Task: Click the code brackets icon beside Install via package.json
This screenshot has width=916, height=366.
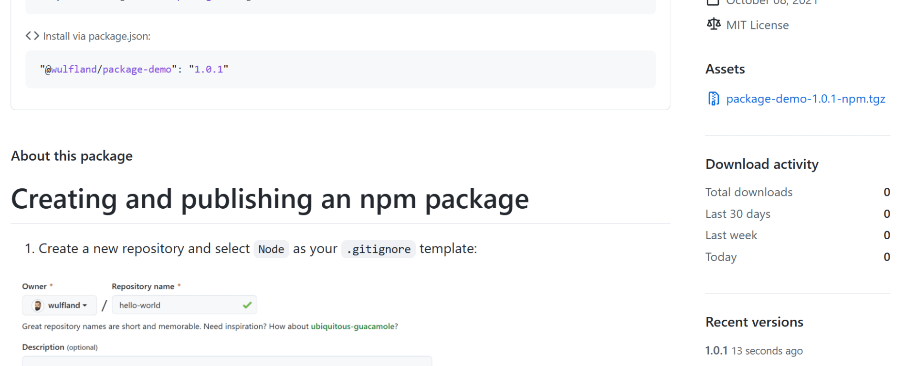Action: (x=32, y=36)
